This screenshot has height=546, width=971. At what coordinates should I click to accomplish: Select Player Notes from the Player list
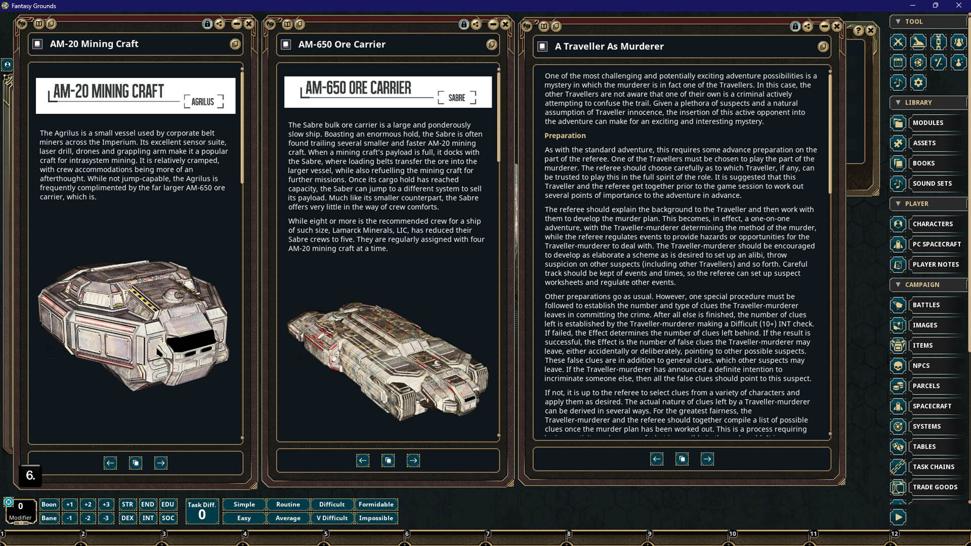coord(935,264)
